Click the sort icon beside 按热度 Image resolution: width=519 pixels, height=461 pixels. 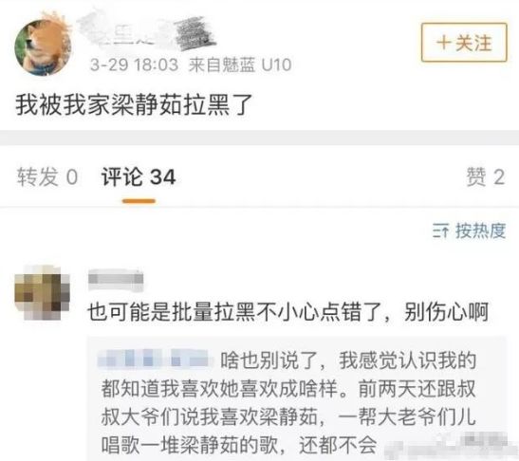pos(440,230)
